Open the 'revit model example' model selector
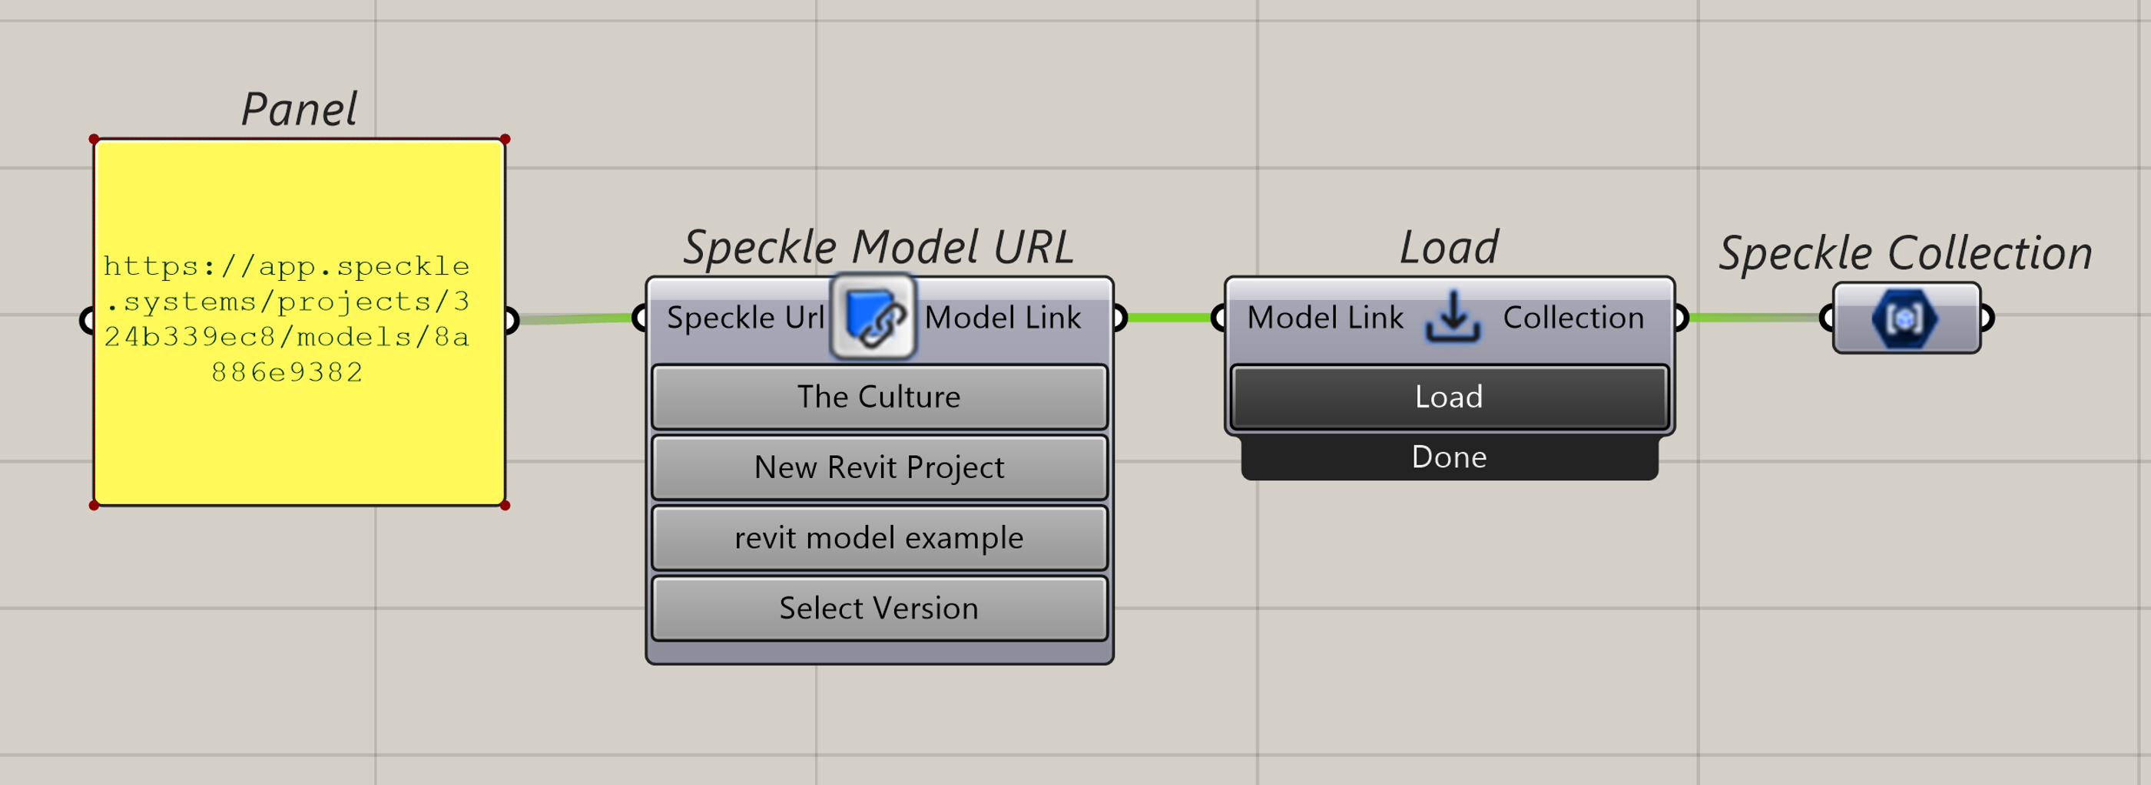Image resolution: width=2151 pixels, height=785 pixels. coord(880,538)
